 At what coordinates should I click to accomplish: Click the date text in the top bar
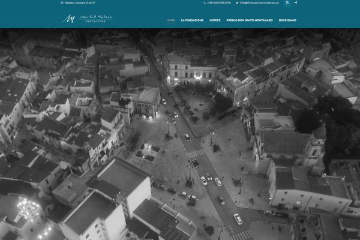click(80, 3)
